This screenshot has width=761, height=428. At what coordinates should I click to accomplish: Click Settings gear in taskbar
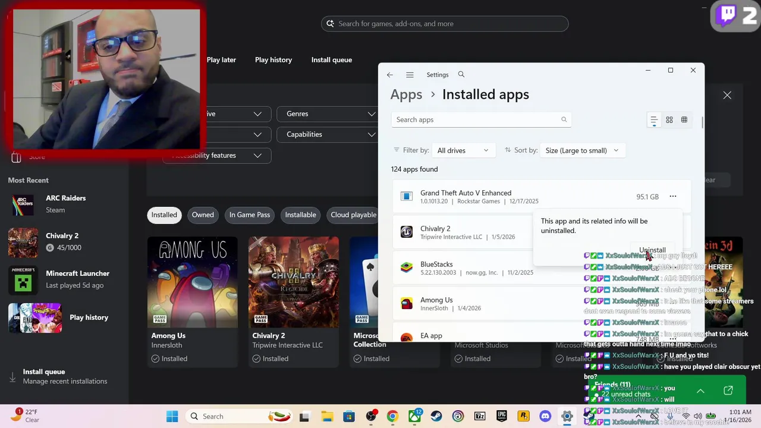567,416
